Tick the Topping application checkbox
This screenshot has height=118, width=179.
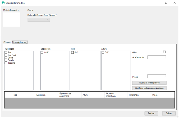(6, 63)
